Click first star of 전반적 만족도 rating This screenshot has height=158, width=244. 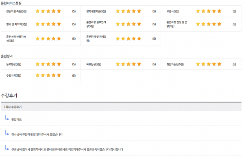coord(37,11)
